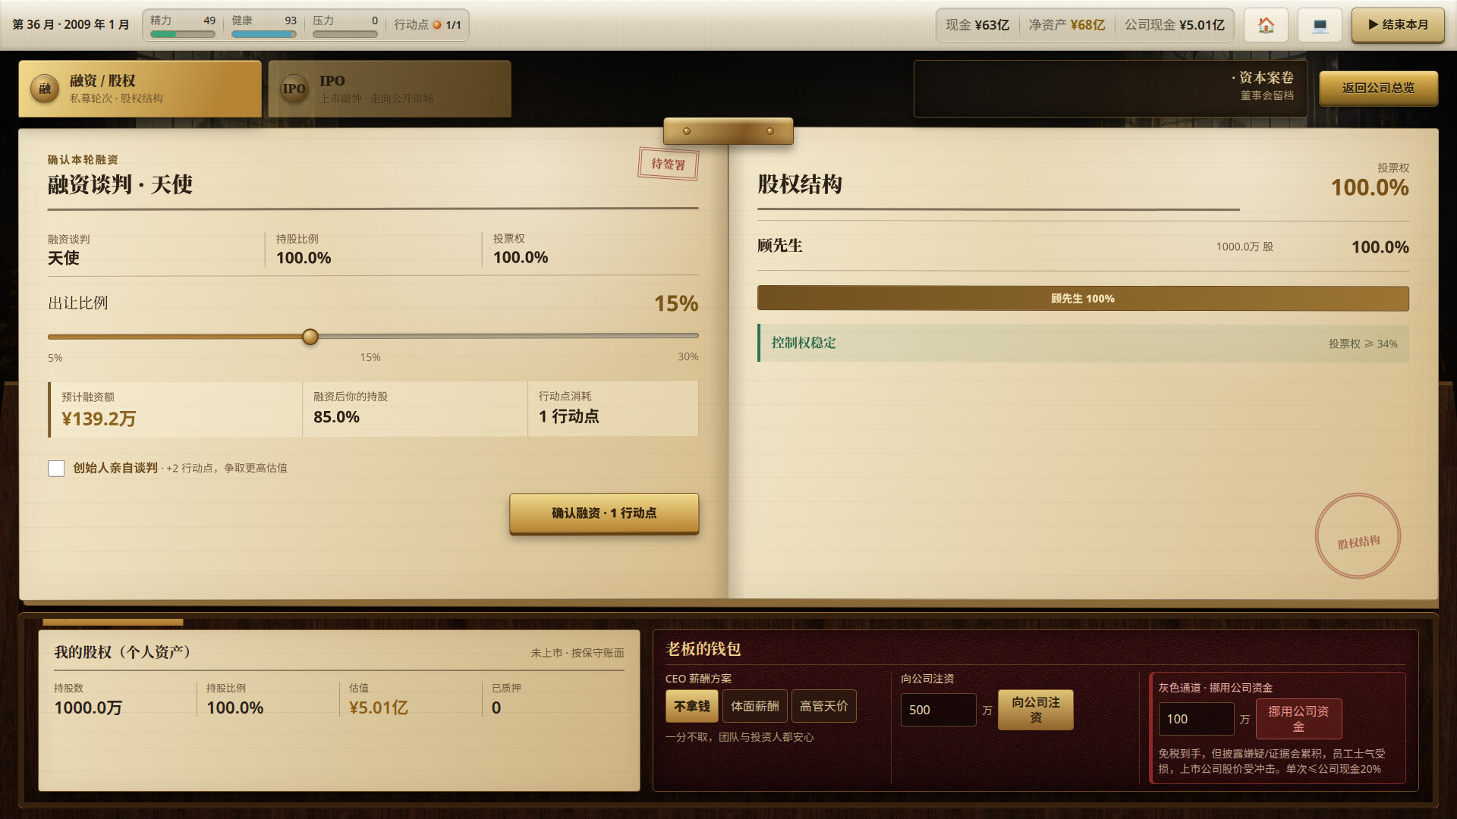Viewport: 1457px width, 819px height.
Task: Click 返回公司总览 button
Action: click(x=1378, y=88)
